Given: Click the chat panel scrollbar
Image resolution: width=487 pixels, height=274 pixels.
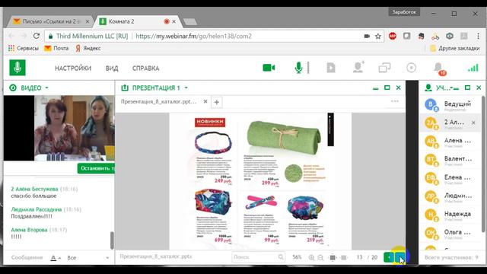Looking at the screenshot, I should click(x=112, y=240).
